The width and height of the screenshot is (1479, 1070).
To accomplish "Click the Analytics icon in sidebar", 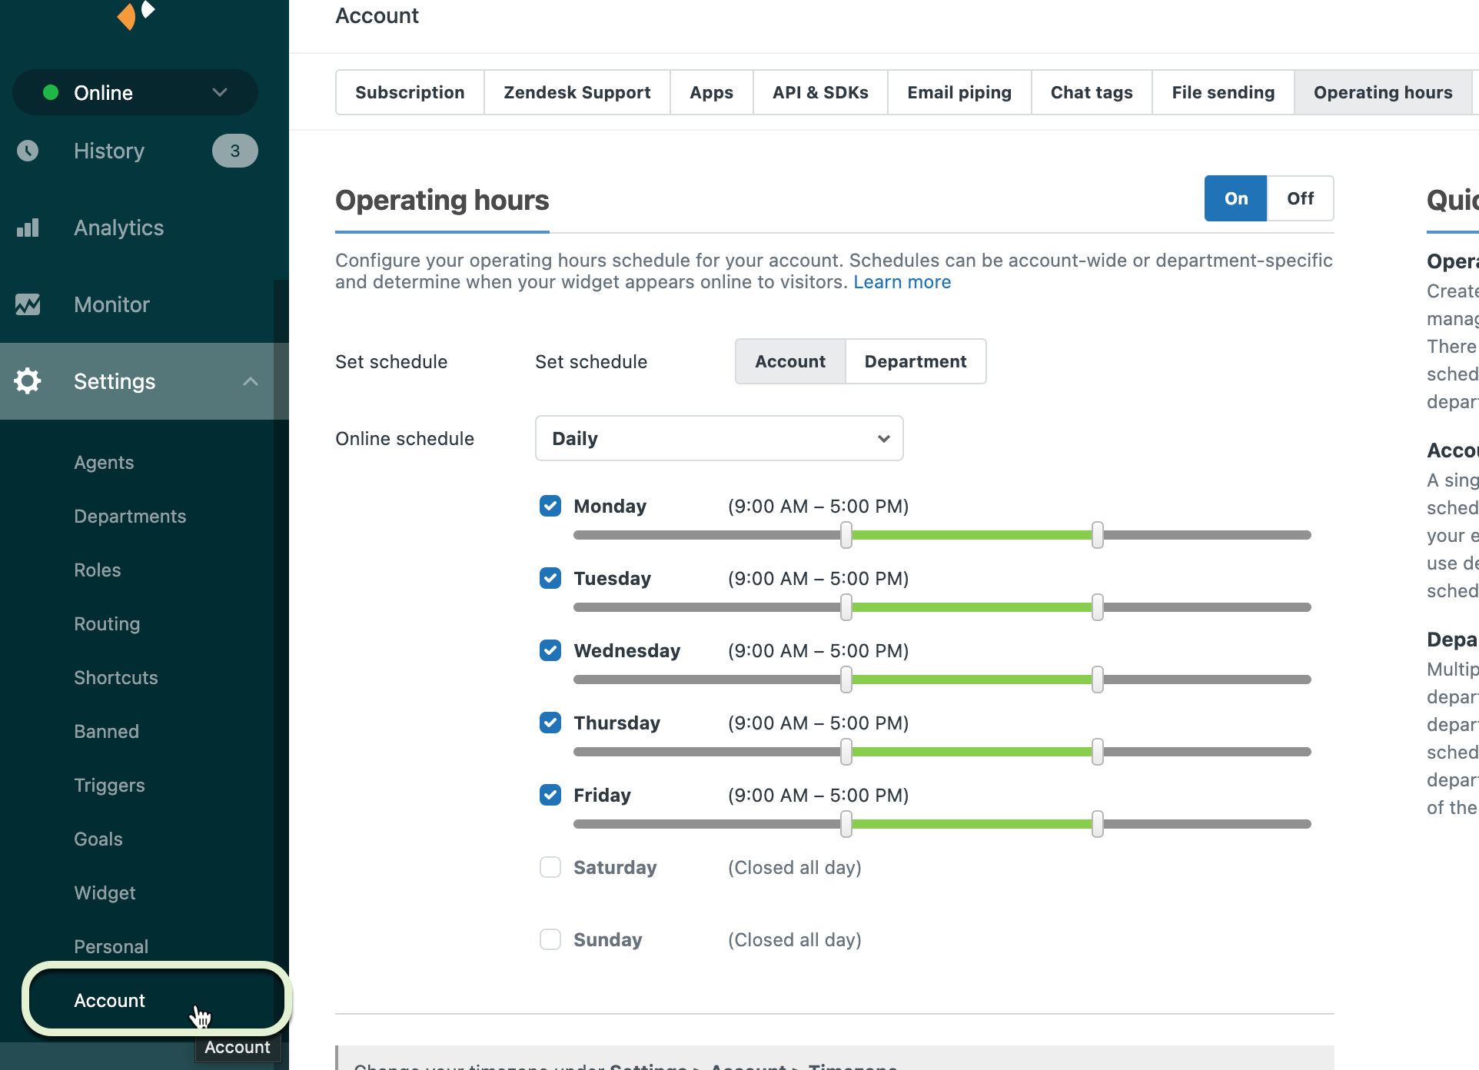I will coord(31,228).
